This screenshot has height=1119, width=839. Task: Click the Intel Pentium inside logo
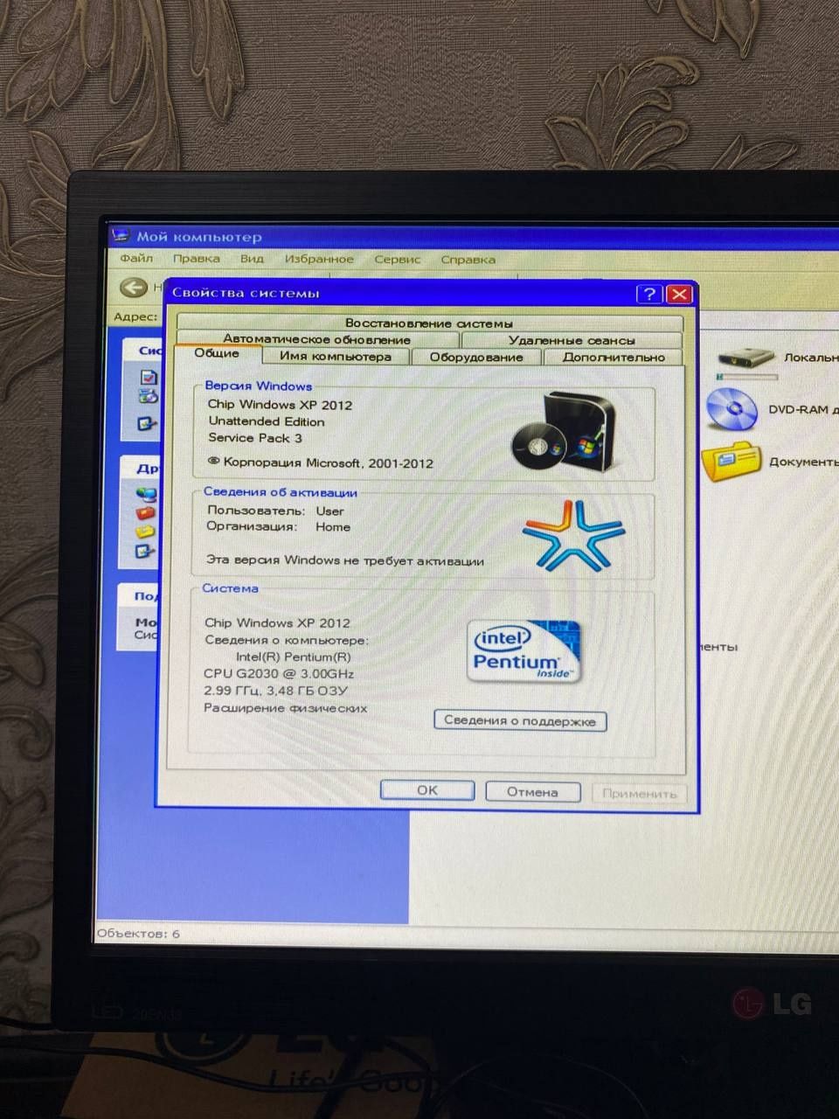524,651
